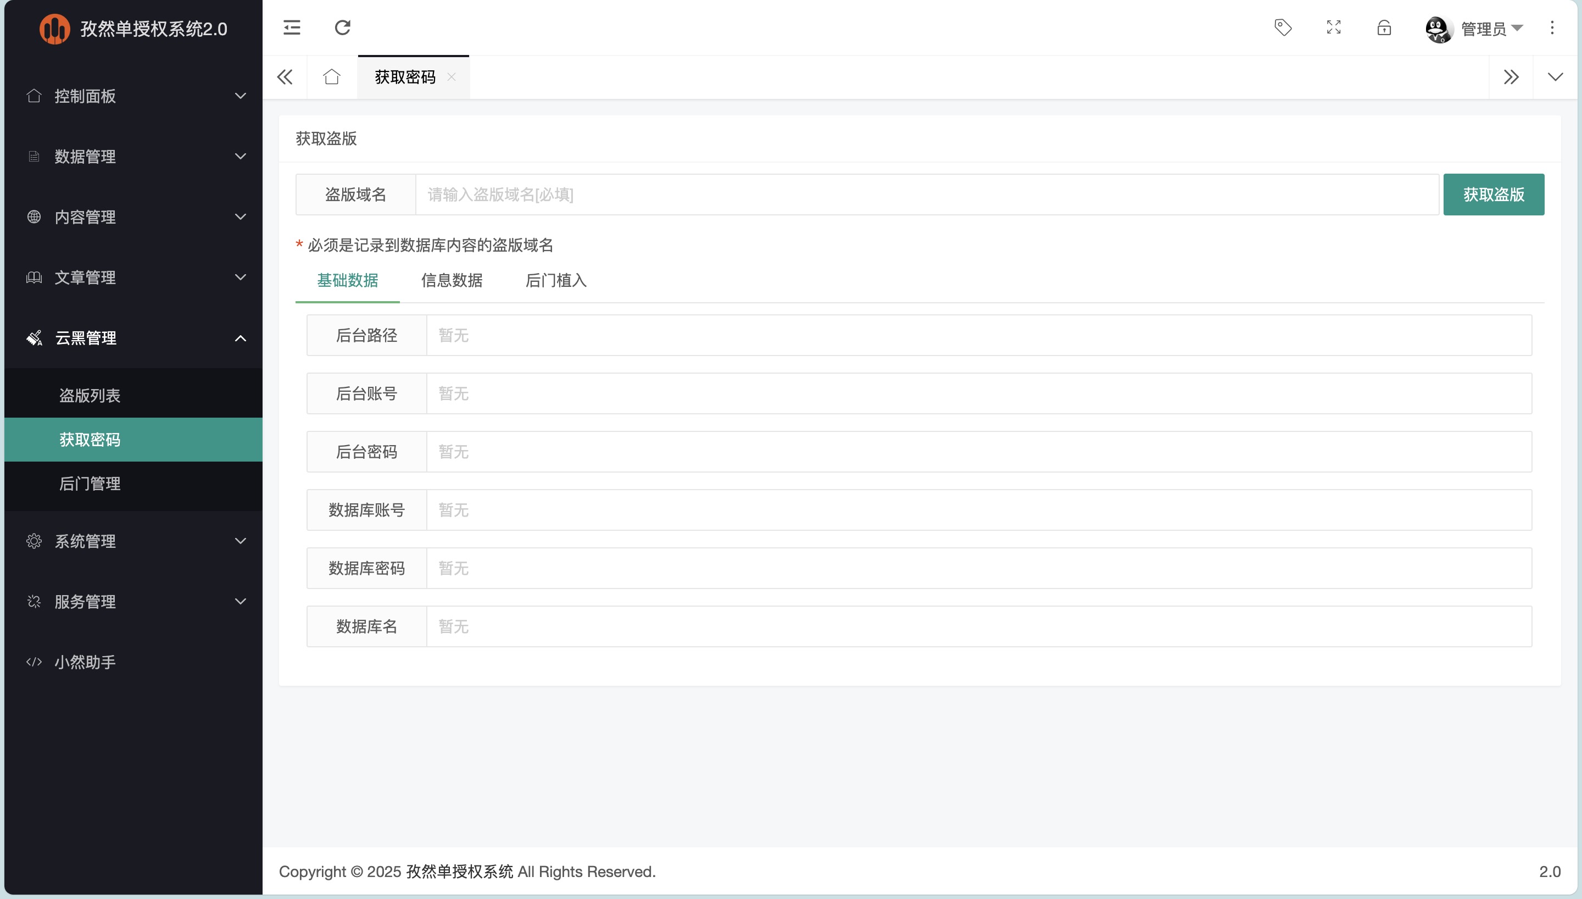Collapse the sidebar using the hamburger icon
The height and width of the screenshot is (899, 1582).
[291, 27]
